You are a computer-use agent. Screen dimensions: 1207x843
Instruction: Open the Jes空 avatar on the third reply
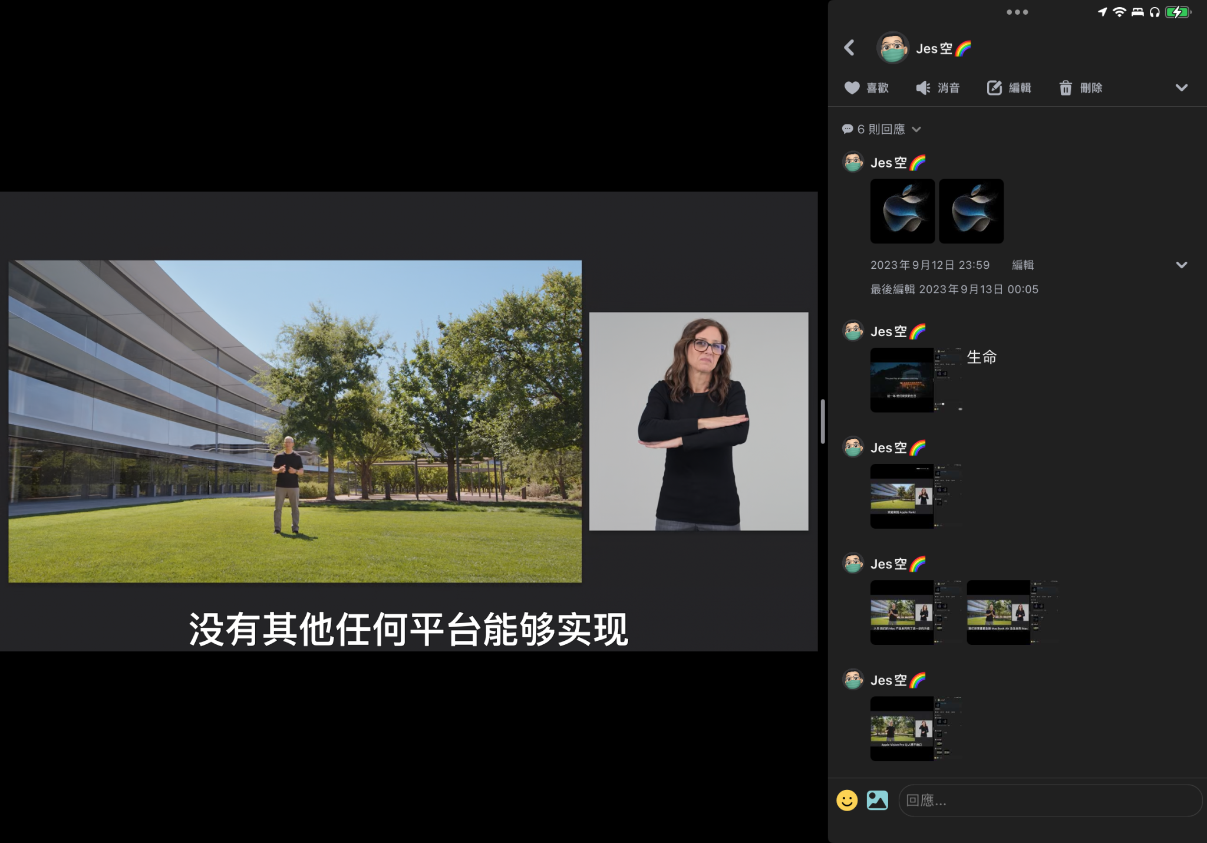[853, 447]
